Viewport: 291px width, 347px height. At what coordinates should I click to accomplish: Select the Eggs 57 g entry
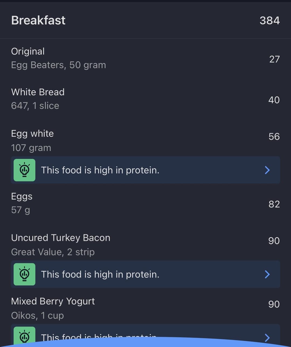click(x=145, y=203)
